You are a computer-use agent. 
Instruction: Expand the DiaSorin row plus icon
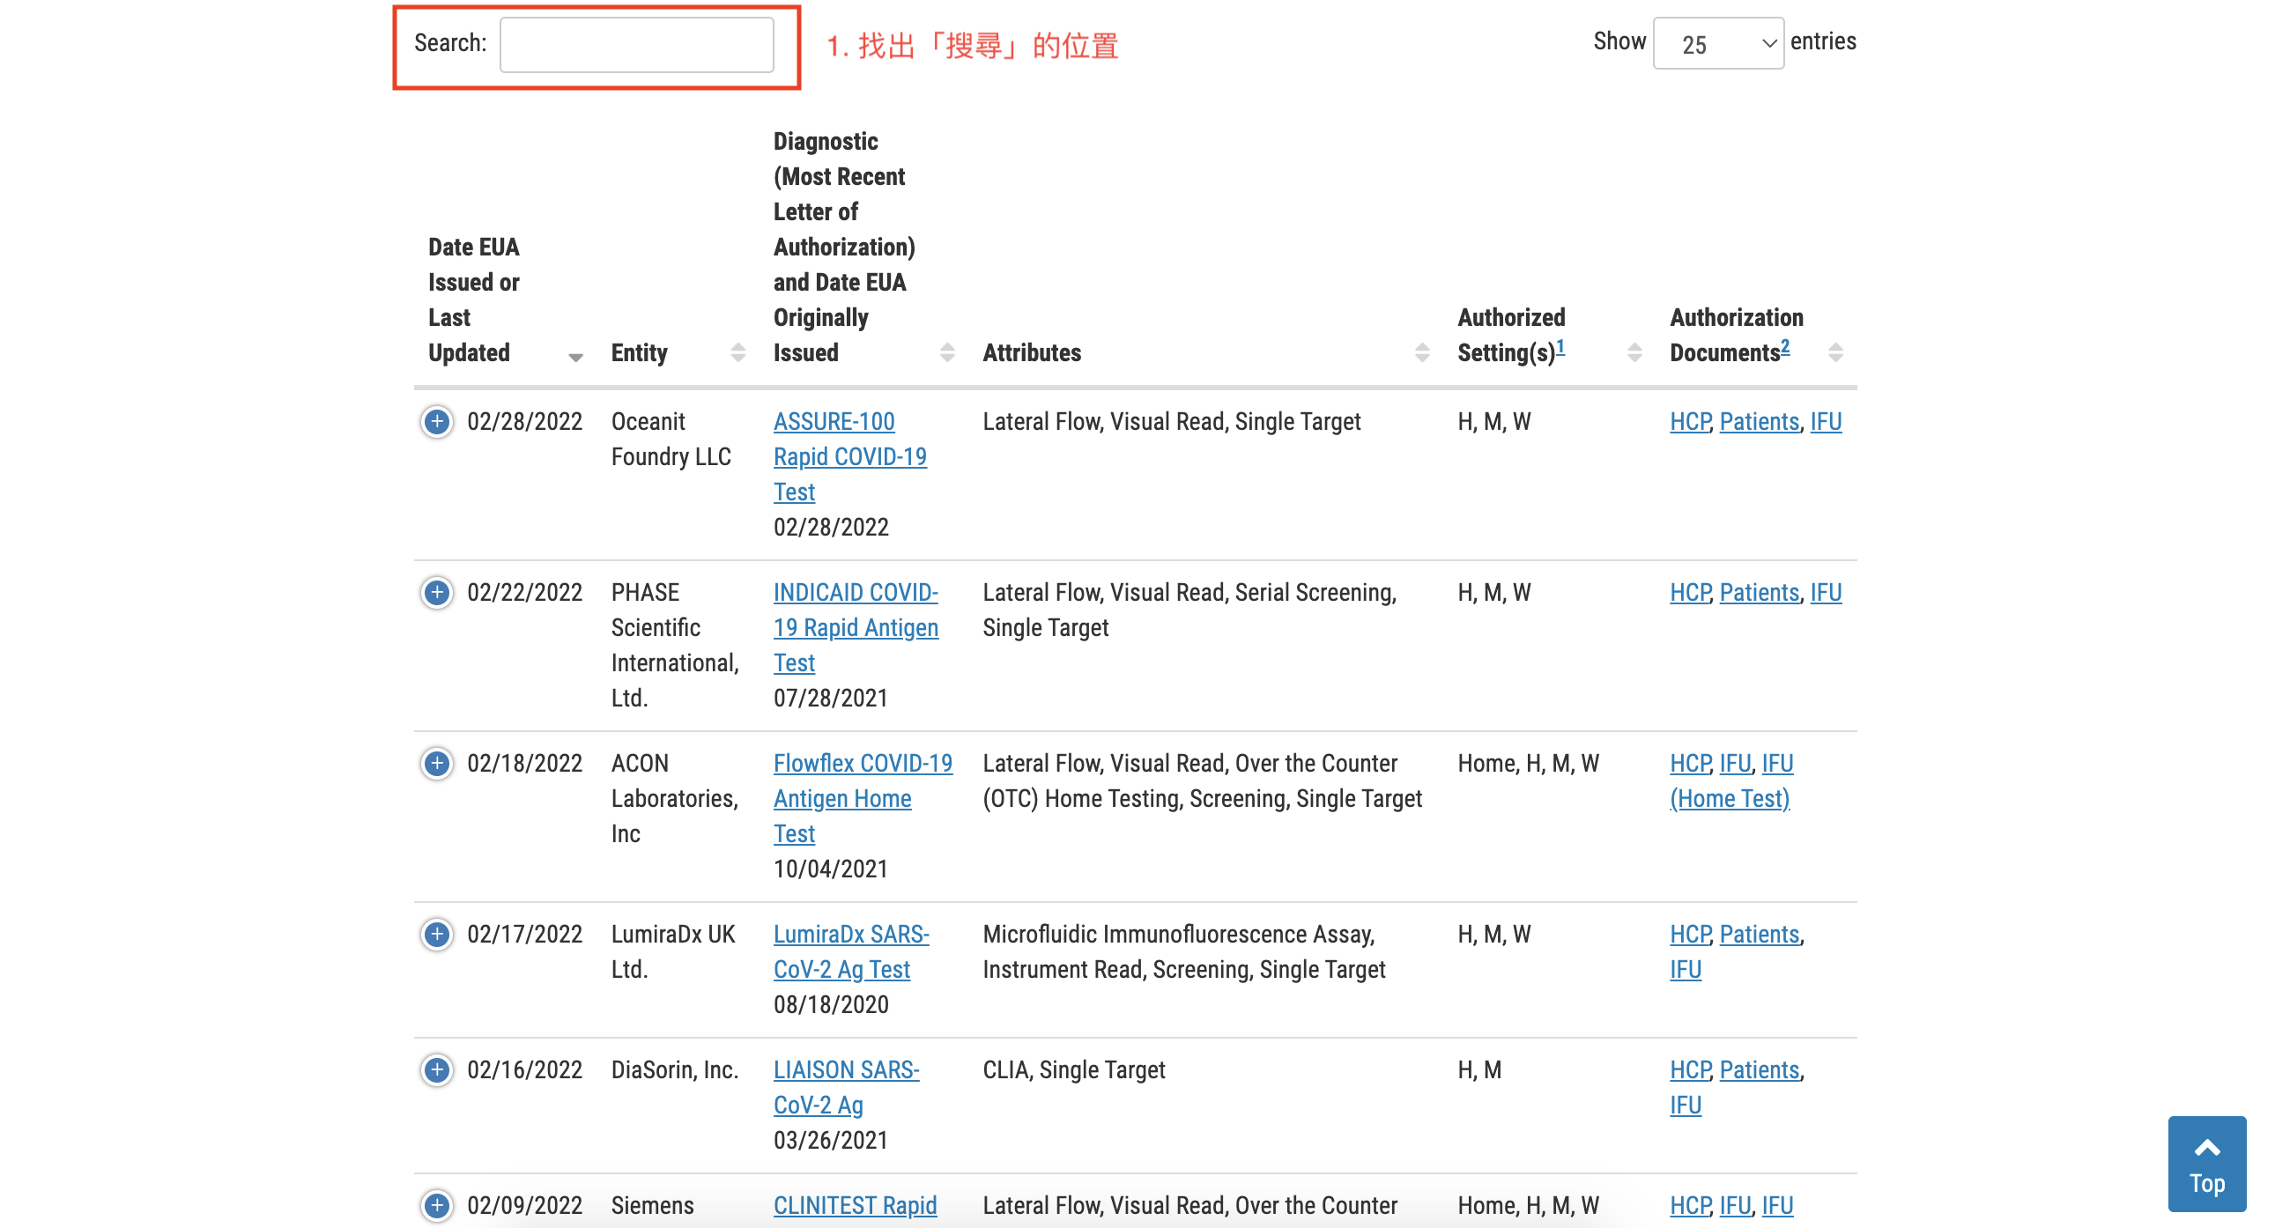pyautogui.click(x=436, y=1070)
